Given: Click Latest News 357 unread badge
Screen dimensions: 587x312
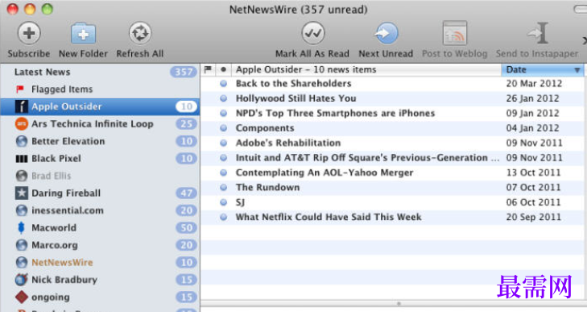Looking at the screenshot, I should pyautogui.click(x=184, y=72).
